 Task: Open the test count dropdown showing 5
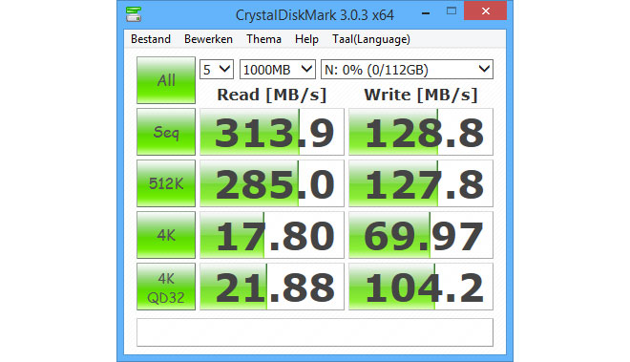click(x=217, y=70)
